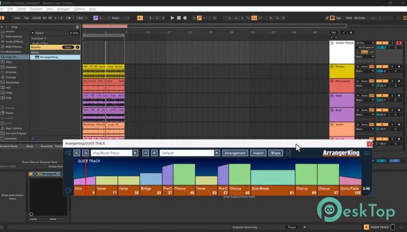Click the Import button in ArrangerKing
The height and width of the screenshot is (232, 407).
click(x=258, y=153)
